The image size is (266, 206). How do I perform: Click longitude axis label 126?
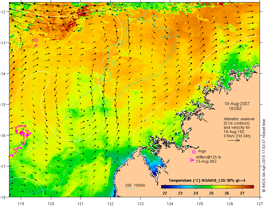230,204
